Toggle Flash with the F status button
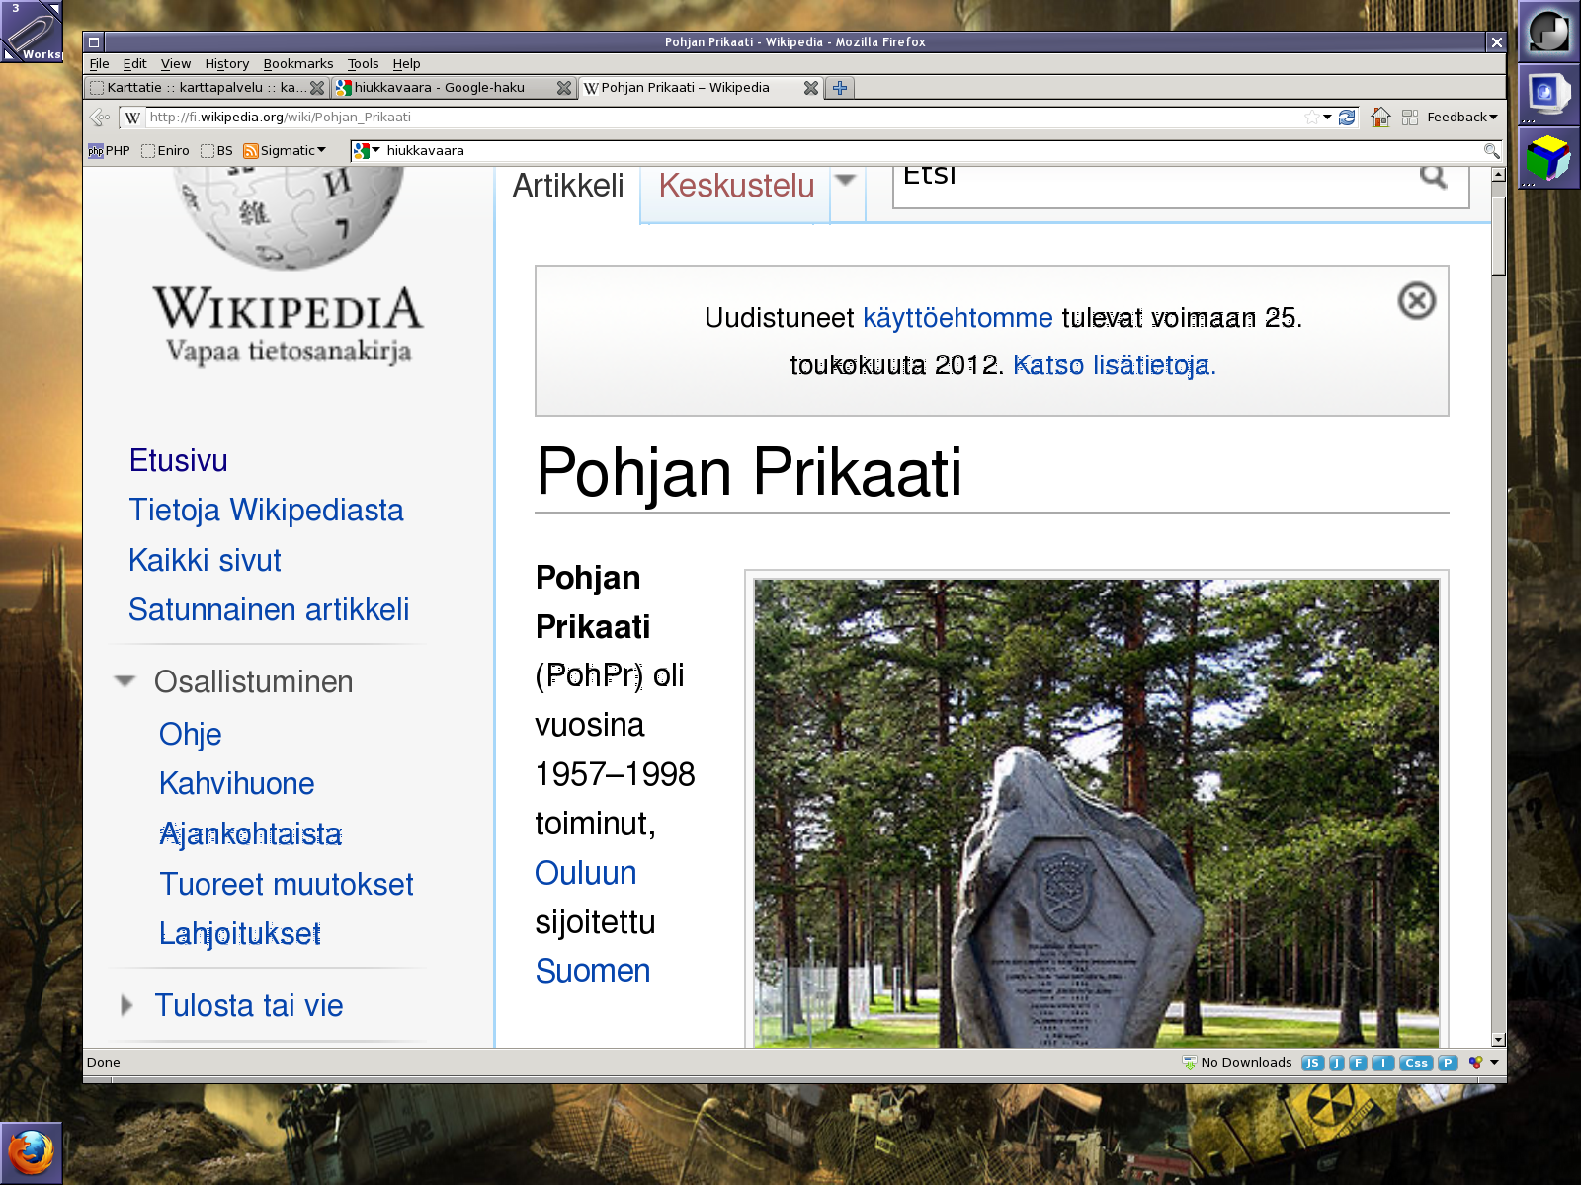Image resolution: width=1581 pixels, height=1185 pixels. pyautogui.click(x=1358, y=1063)
